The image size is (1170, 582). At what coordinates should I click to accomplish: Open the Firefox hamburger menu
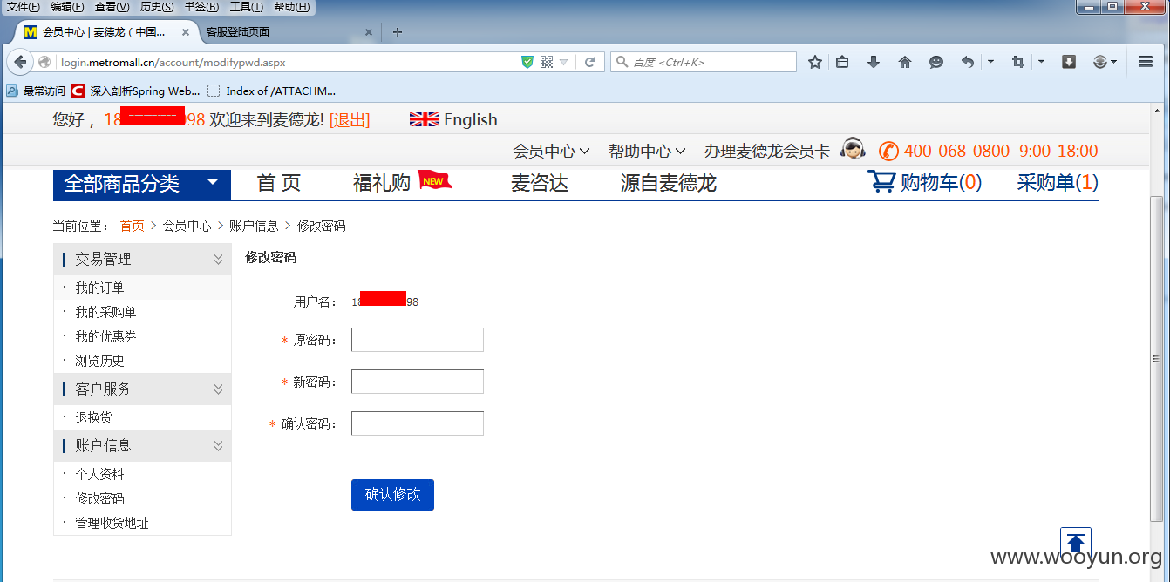click(1146, 62)
